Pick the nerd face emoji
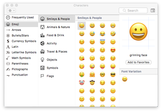This screenshot has width=162, height=112. [x=102, y=74]
